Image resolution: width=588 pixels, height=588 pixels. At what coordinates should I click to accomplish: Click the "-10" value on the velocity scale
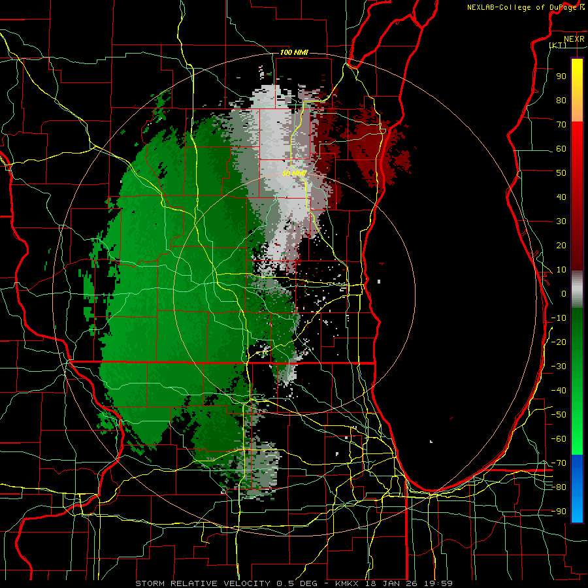(x=559, y=318)
